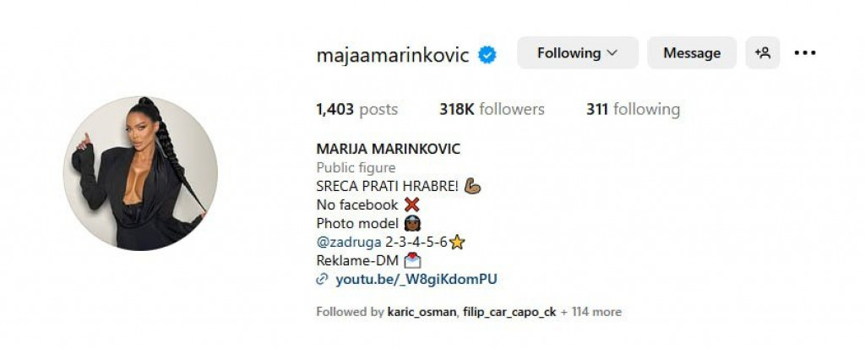Click the star emoji after 2-3-4-5-6
The image size is (865, 349).
pos(457,242)
